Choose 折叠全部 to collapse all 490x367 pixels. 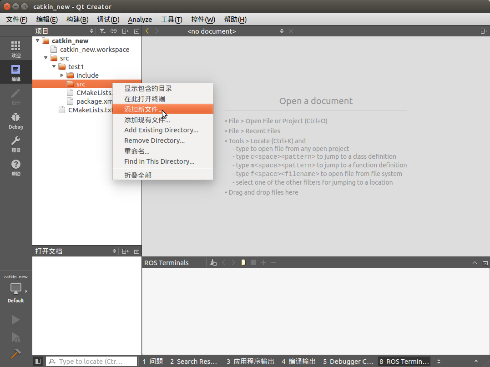pos(163,175)
